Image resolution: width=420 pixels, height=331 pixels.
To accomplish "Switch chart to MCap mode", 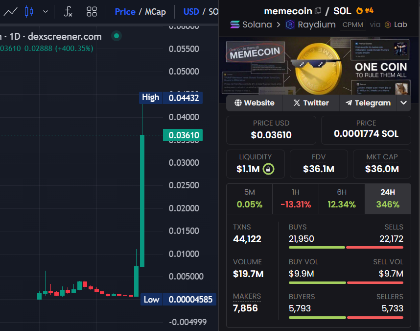I will (155, 12).
